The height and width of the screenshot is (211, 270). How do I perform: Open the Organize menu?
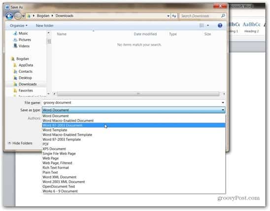pos(19,26)
